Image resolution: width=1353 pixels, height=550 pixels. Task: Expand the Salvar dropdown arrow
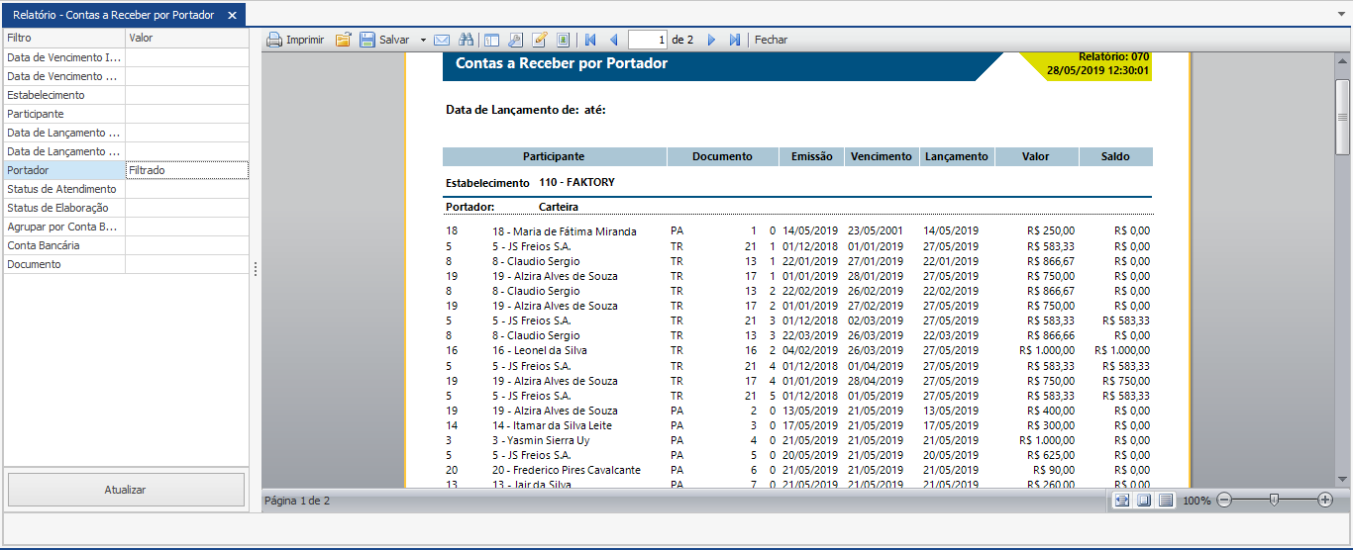tap(423, 40)
